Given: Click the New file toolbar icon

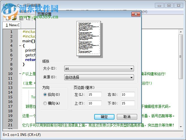Looking at the screenshot, I should click(x=8, y=18).
